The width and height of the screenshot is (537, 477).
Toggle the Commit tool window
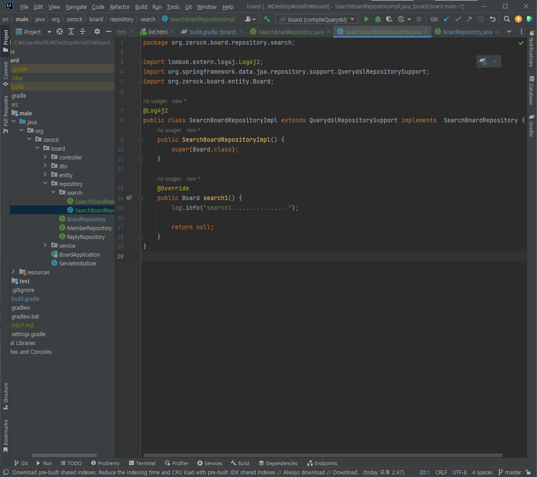click(6, 73)
